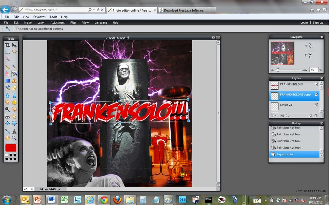
Task: Click Layers panel scroll down arrow
Action: click(x=321, y=111)
